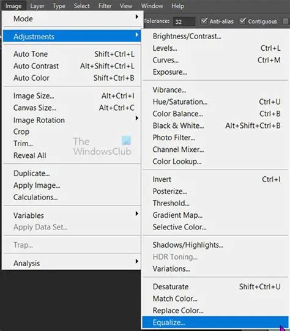Expand the Mode submenu arrow
This screenshot has height=331, width=290.
click(x=137, y=17)
